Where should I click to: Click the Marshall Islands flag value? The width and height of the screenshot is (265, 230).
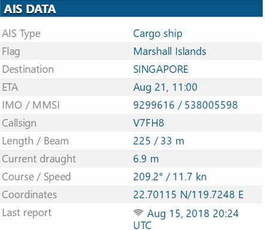tap(170, 51)
